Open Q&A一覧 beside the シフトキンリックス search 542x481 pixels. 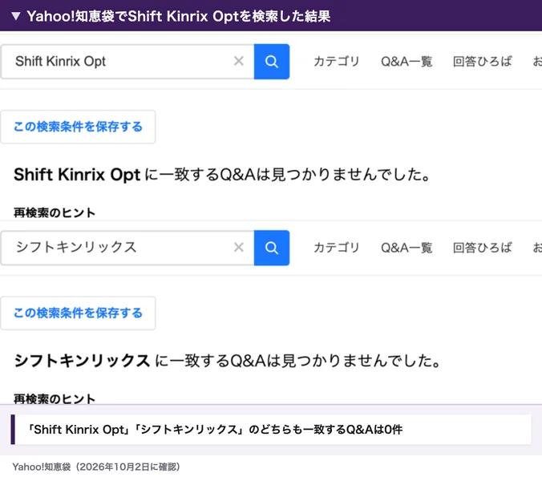click(x=406, y=248)
